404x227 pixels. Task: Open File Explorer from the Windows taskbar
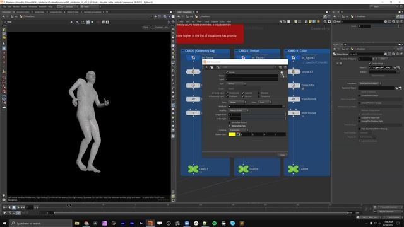coord(77,223)
